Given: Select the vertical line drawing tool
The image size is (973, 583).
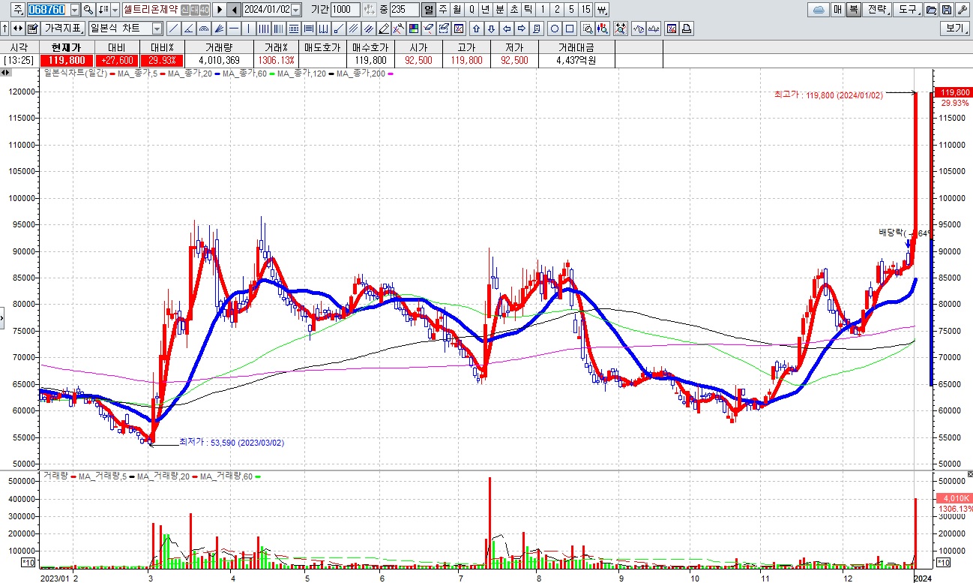Looking at the screenshot, I should pyautogui.click(x=247, y=29).
